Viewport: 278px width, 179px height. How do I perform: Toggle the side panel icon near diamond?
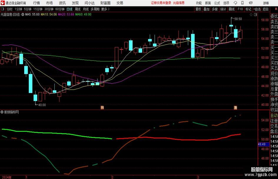[x=255, y=15]
